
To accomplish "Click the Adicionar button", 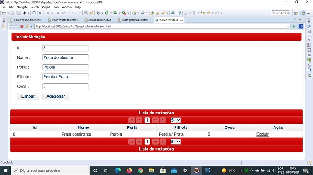I will (56, 96).
